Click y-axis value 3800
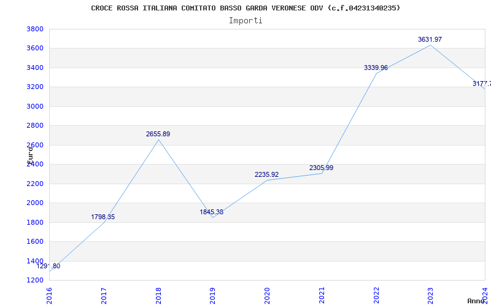 (35, 29)
